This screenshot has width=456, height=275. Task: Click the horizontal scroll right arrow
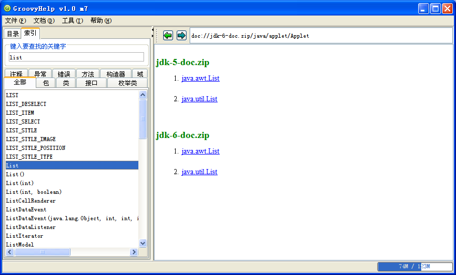pos(134,252)
